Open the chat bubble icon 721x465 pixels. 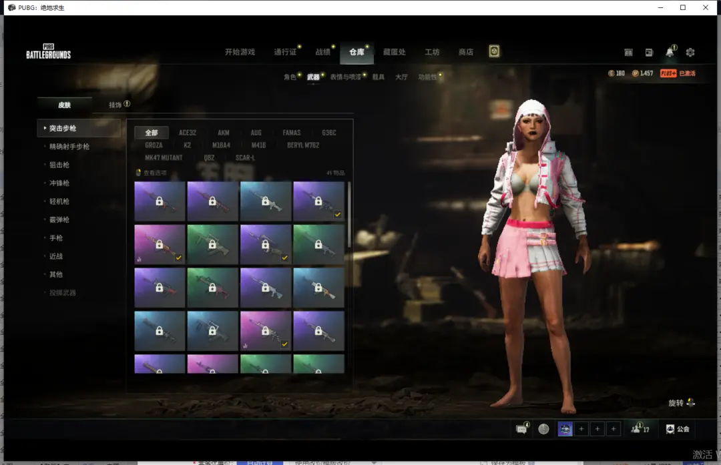click(x=521, y=429)
